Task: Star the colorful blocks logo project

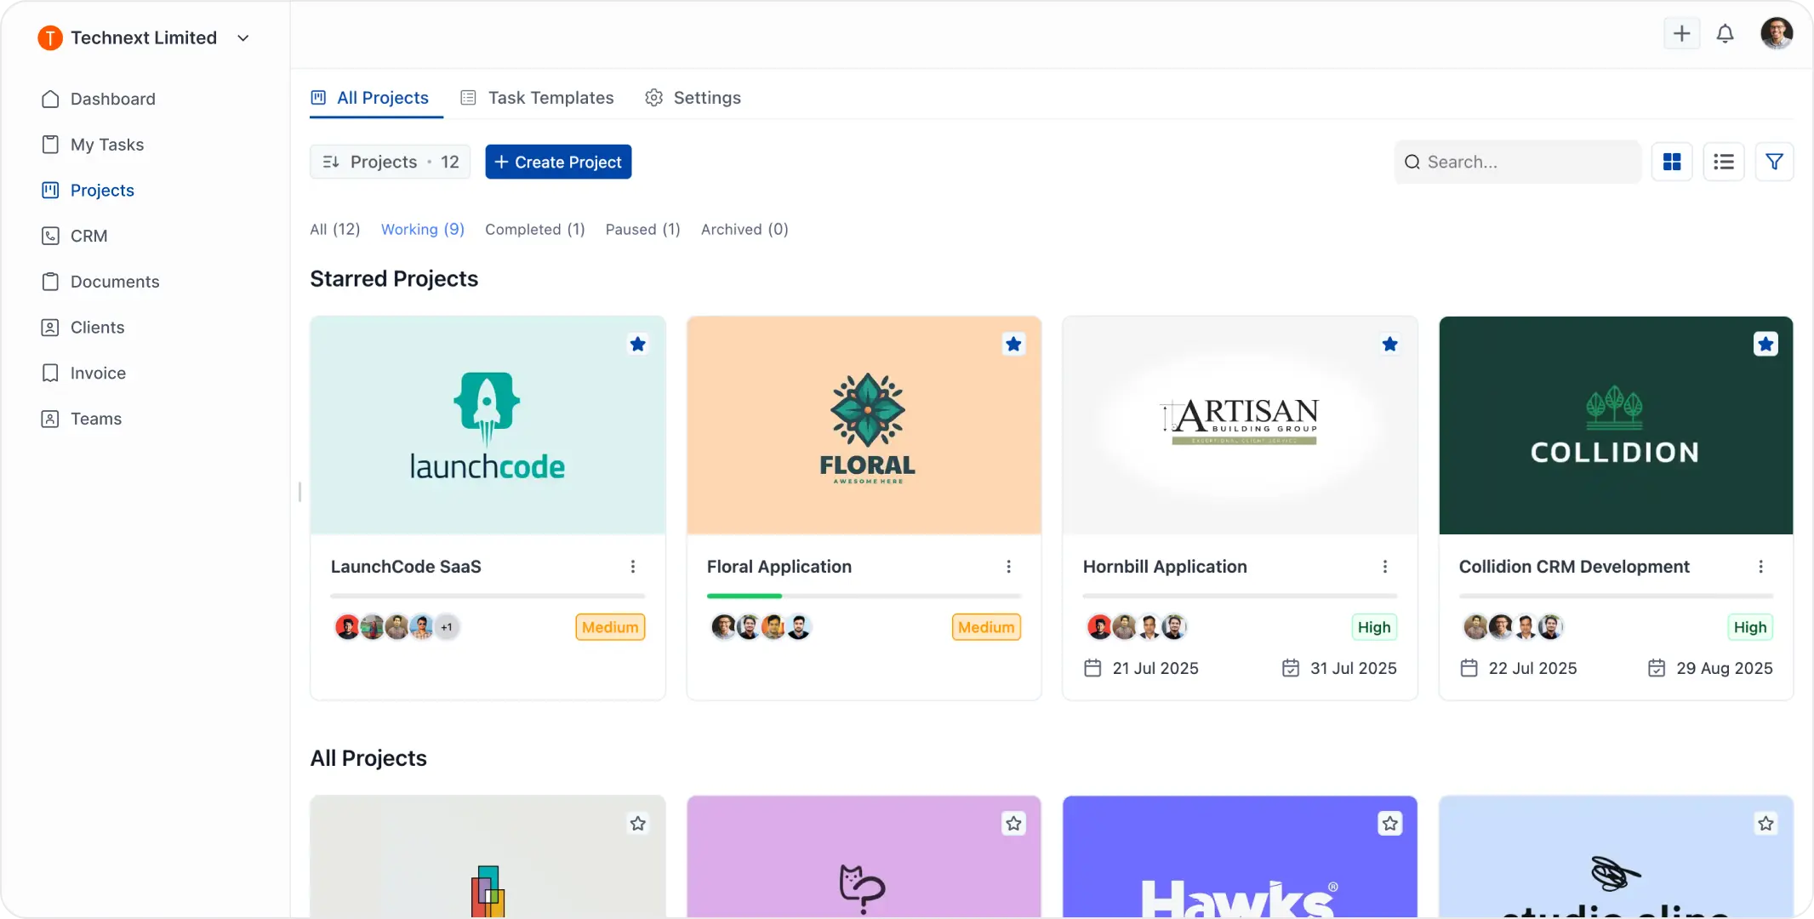Action: [637, 823]
